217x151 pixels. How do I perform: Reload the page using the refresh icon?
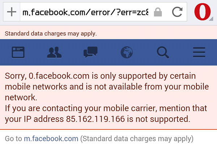click(x=177, y=12)
